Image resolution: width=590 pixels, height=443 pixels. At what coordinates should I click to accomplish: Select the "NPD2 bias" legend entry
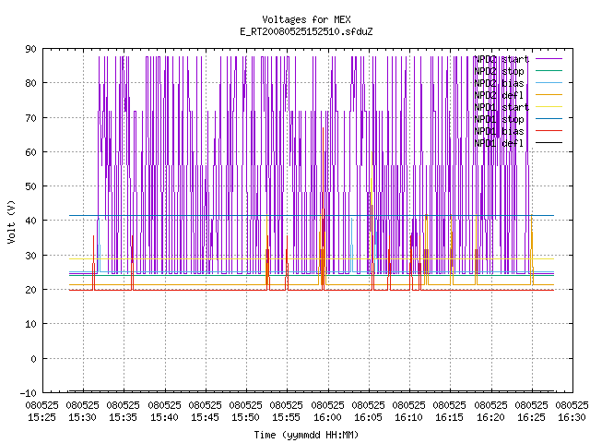point(499,83)
